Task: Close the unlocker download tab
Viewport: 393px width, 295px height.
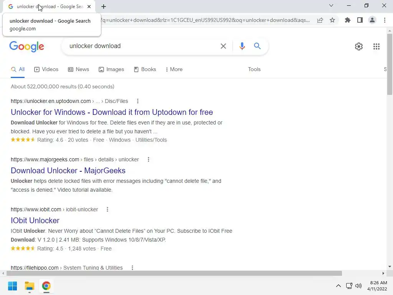Action: 89,7
